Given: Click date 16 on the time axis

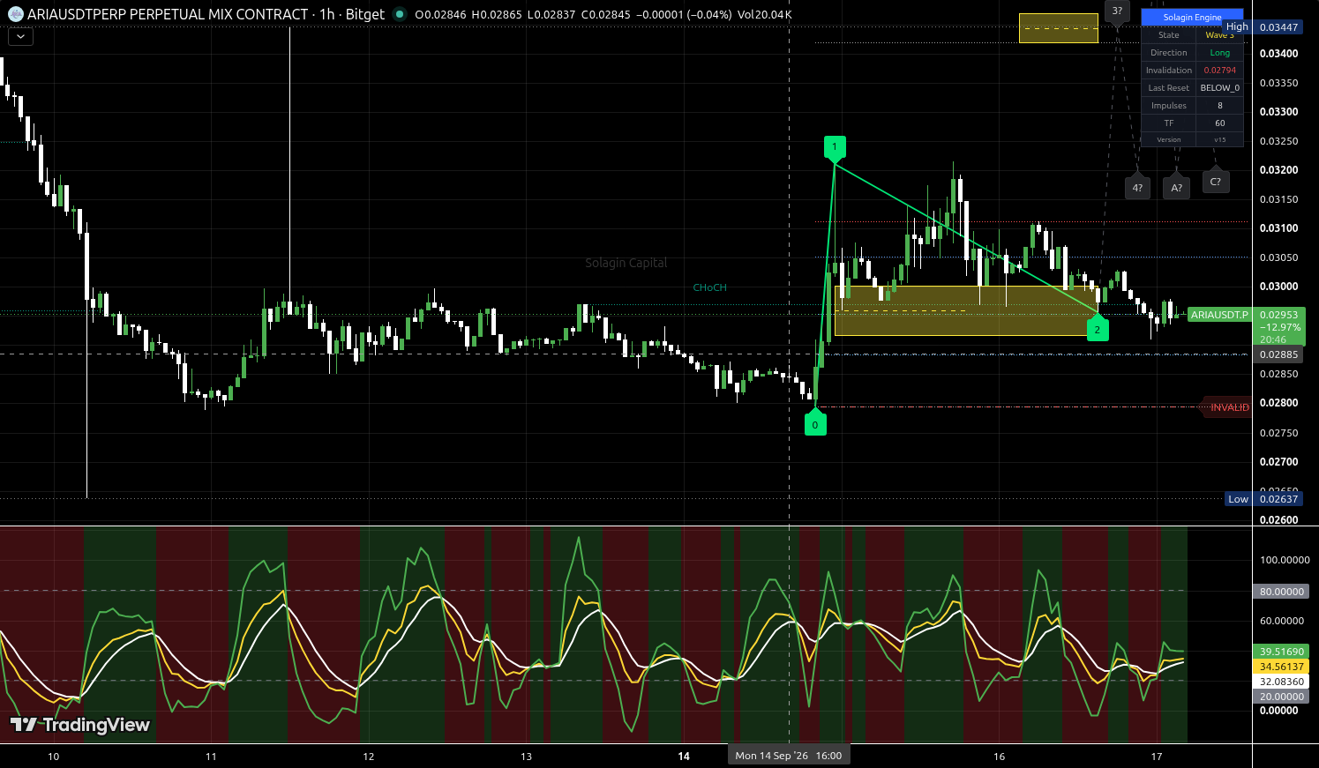Looking at the screenshot, I should coord(999,757).
